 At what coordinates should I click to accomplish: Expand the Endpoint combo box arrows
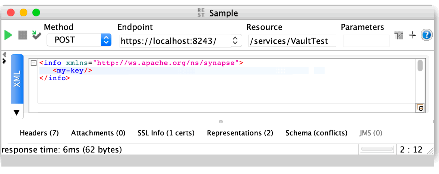tap(235, 41)
